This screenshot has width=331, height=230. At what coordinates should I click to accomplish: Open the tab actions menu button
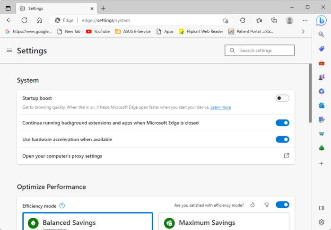click(8, 8)
